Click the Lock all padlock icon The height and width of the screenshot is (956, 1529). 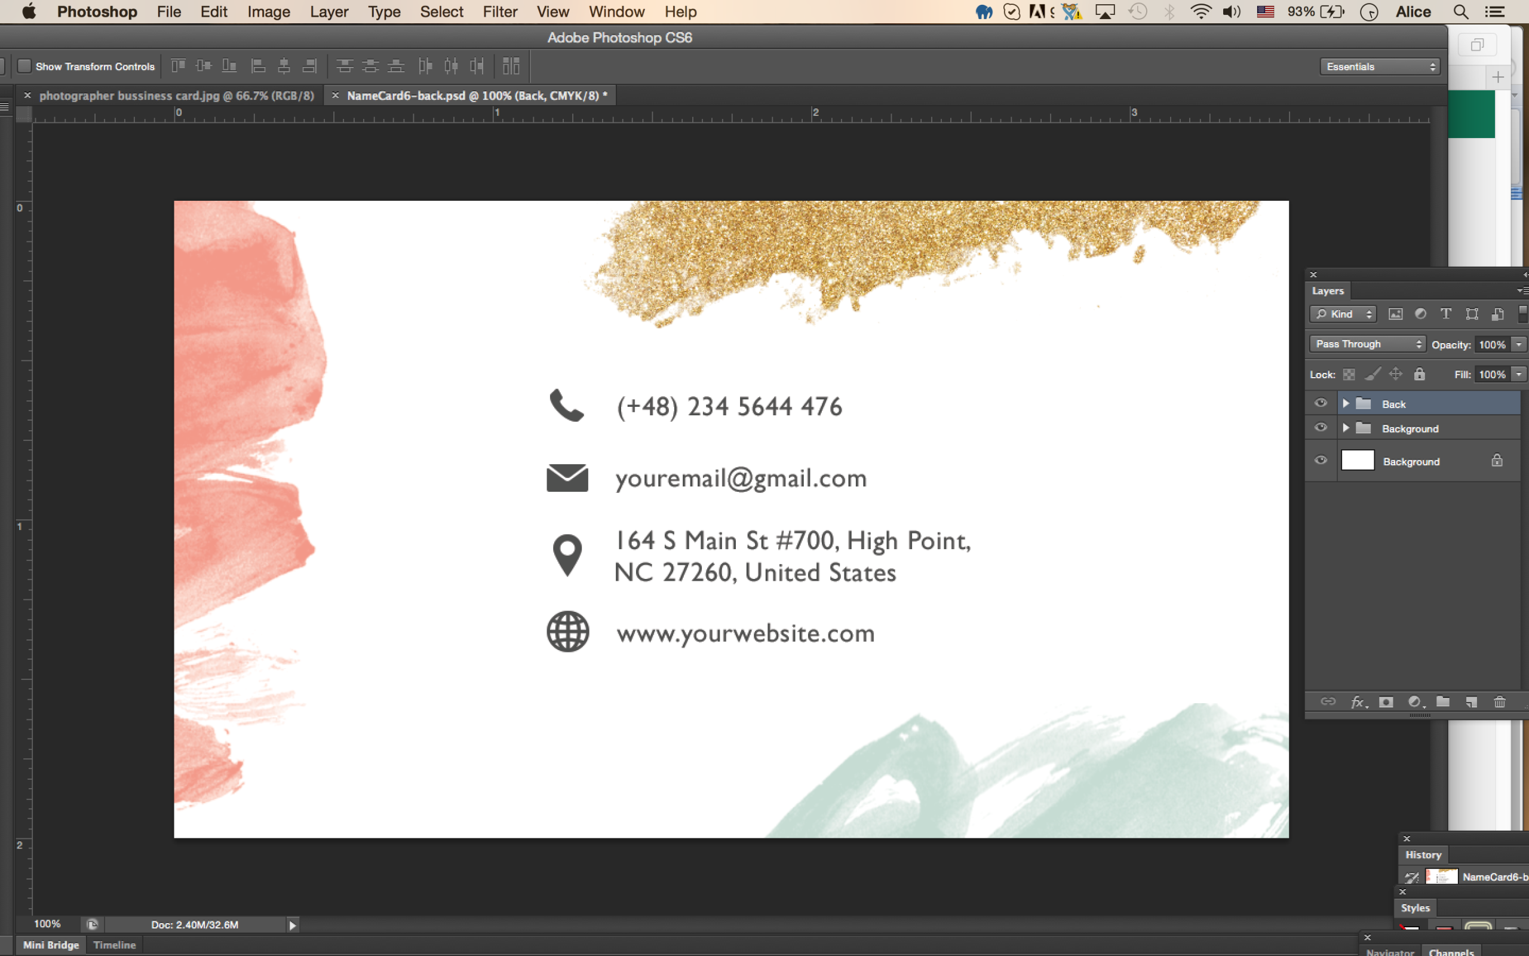tap(1419, 374)
